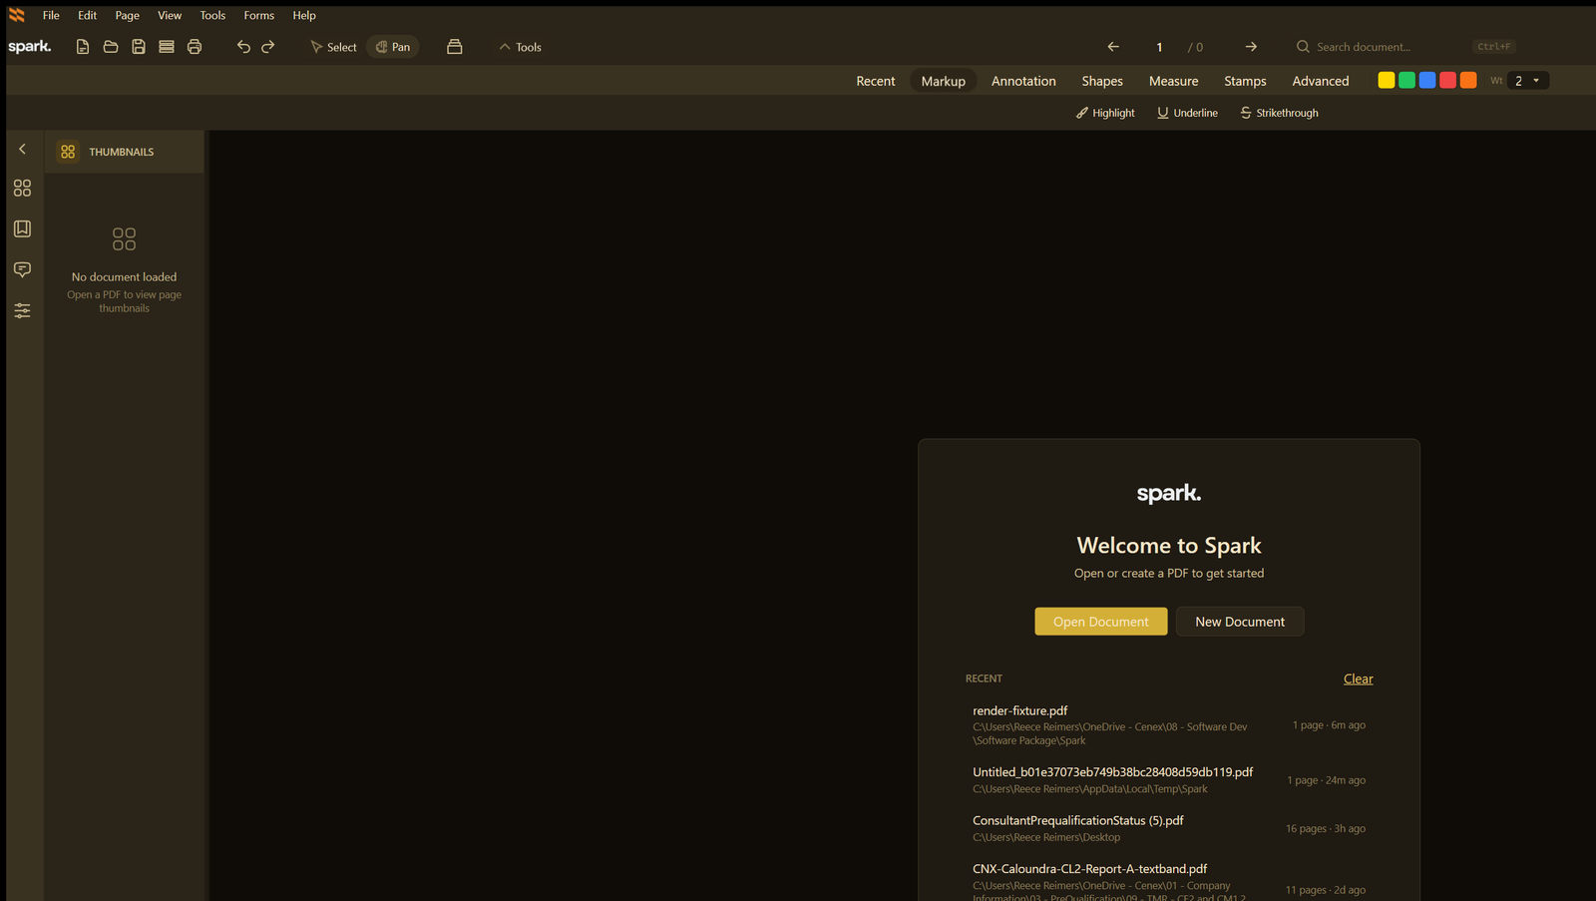Go to next page arrow
Screen dimensions: 1596x901
tap(1251, 47)
